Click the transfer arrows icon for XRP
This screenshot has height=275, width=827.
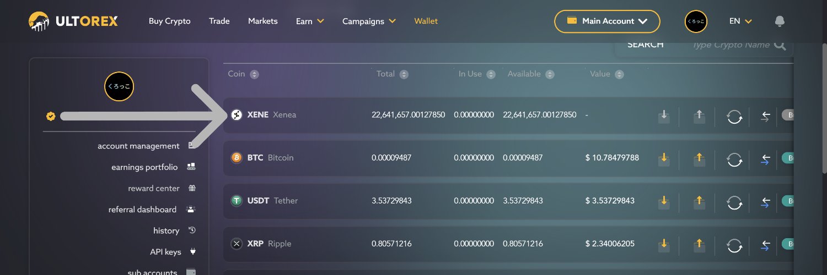click(x=765, y=244)
